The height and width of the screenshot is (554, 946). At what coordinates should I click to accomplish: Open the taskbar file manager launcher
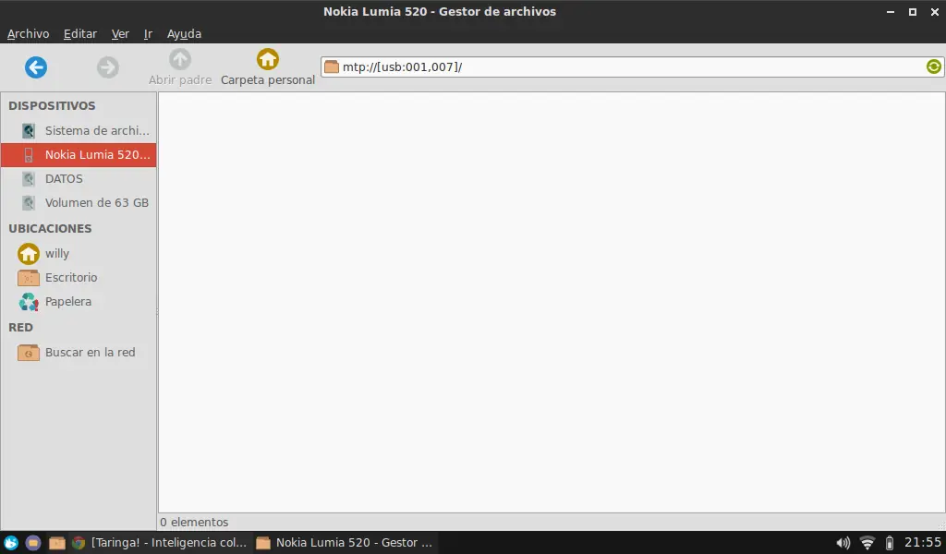56,543
